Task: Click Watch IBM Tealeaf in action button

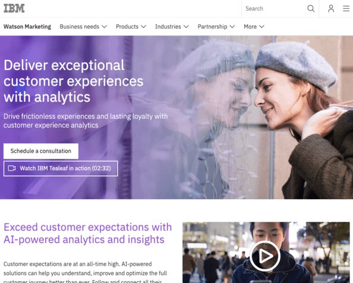Action: [61, 168]
